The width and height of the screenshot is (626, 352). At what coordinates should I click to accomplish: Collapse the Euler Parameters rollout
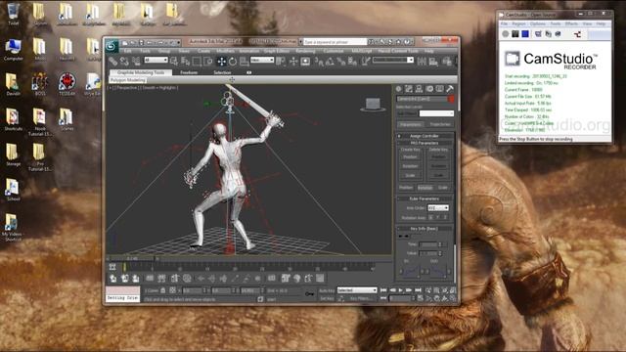(x=425, y=198)
